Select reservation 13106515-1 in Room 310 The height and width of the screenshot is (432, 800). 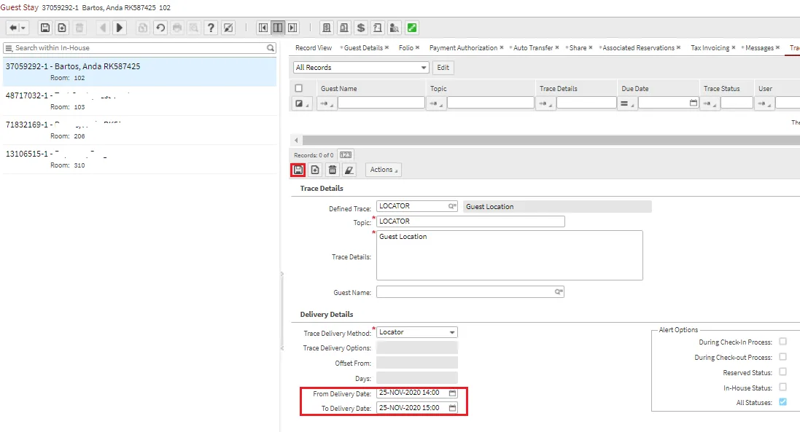pos(139,159)
